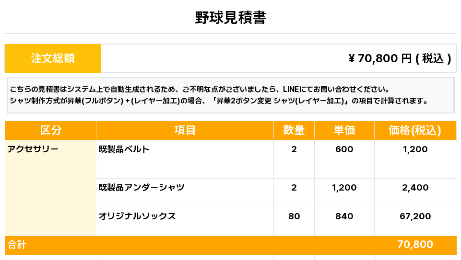
Task: Click the 600 unit price for the belt
Action: coord(344,149)
